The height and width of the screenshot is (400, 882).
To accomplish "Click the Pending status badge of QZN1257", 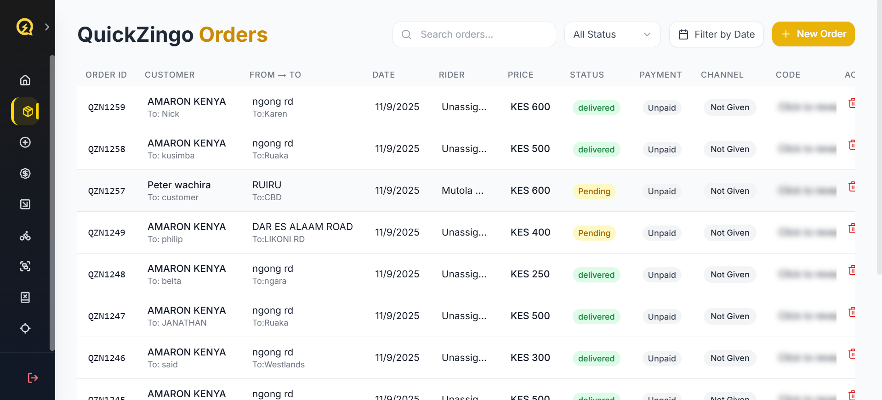I will [x=594, y=191].
